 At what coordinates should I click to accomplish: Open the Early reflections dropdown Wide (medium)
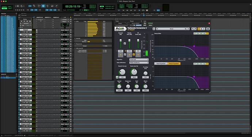(139, 63)
